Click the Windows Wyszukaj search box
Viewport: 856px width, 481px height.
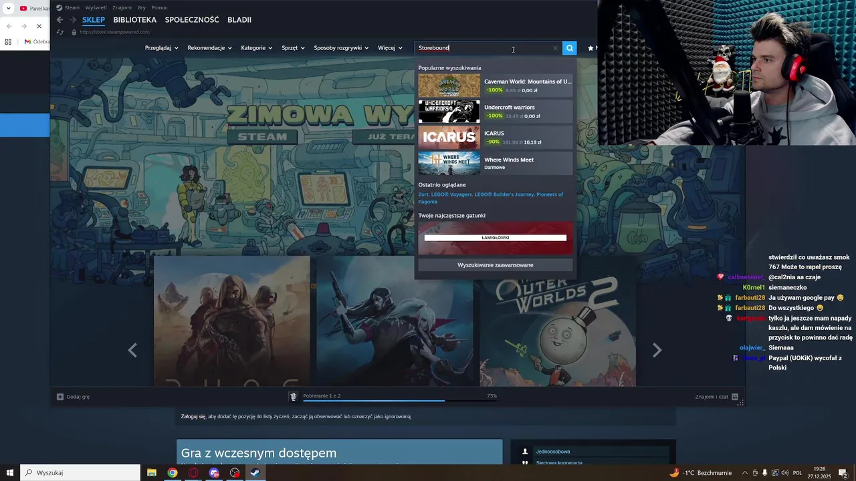click(80, 472)
